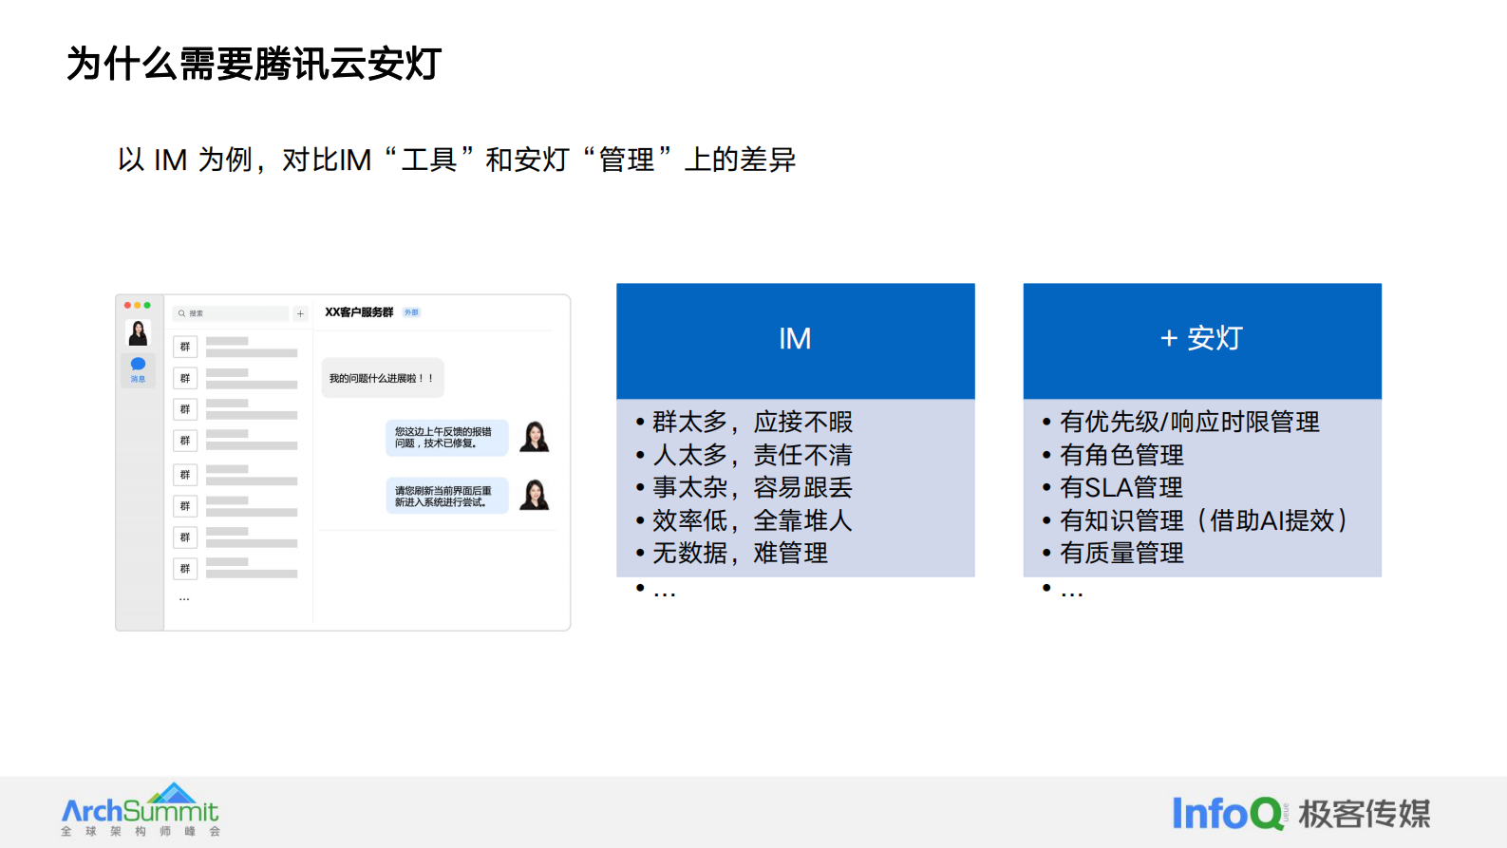Click the ArchSummit logo in the footer

pos(141,810)
